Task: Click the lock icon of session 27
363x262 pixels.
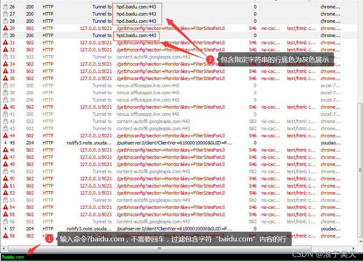Action: click(5, 13)
